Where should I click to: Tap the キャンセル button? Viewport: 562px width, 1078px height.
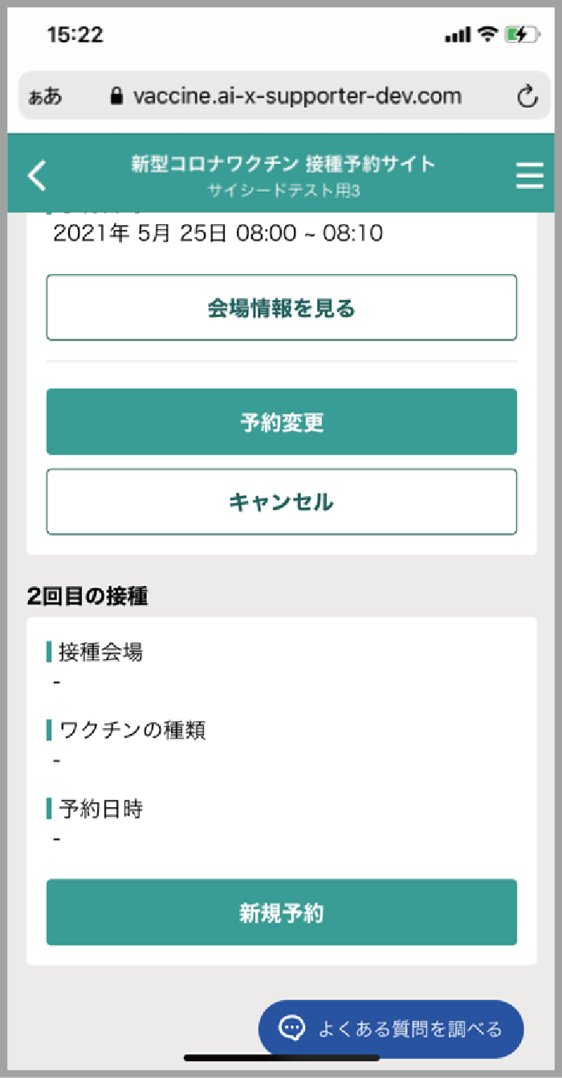click(x=281, y=502)
